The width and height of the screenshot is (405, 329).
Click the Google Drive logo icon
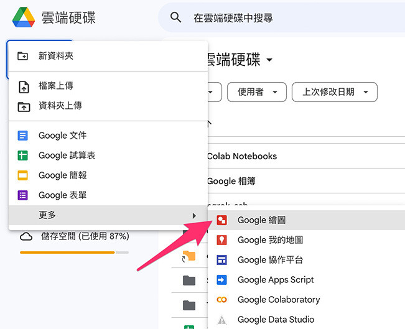24,17
